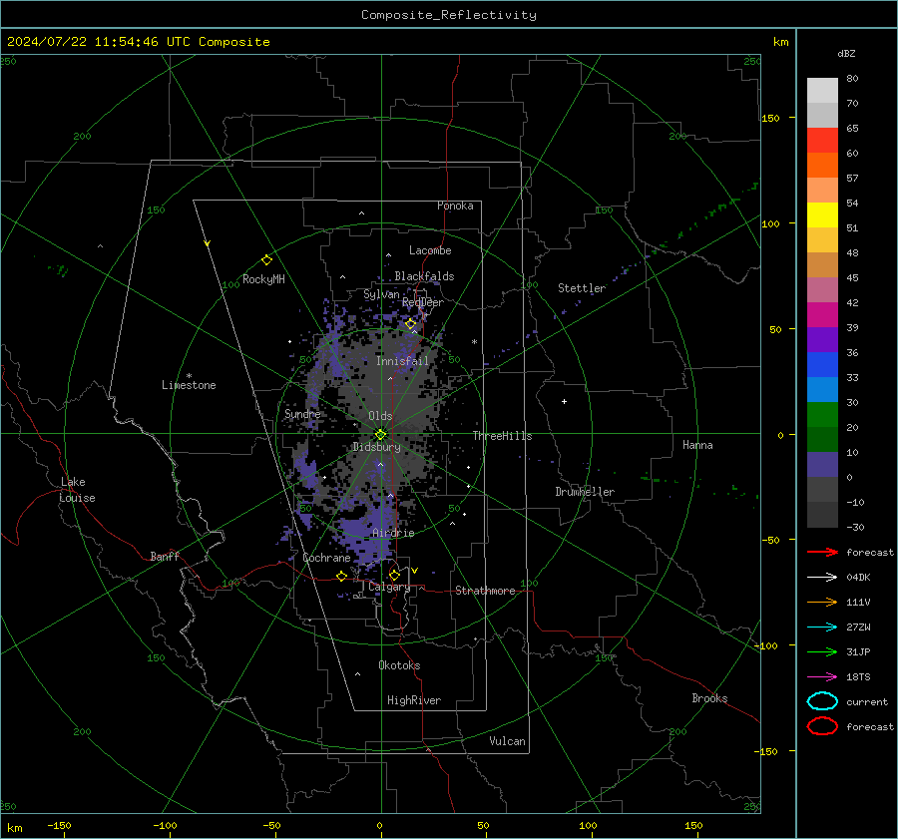Click the Drumheller city label
The height and width of the screenshot is (839, 898).
pyautogui.click(x=585, y=492)
